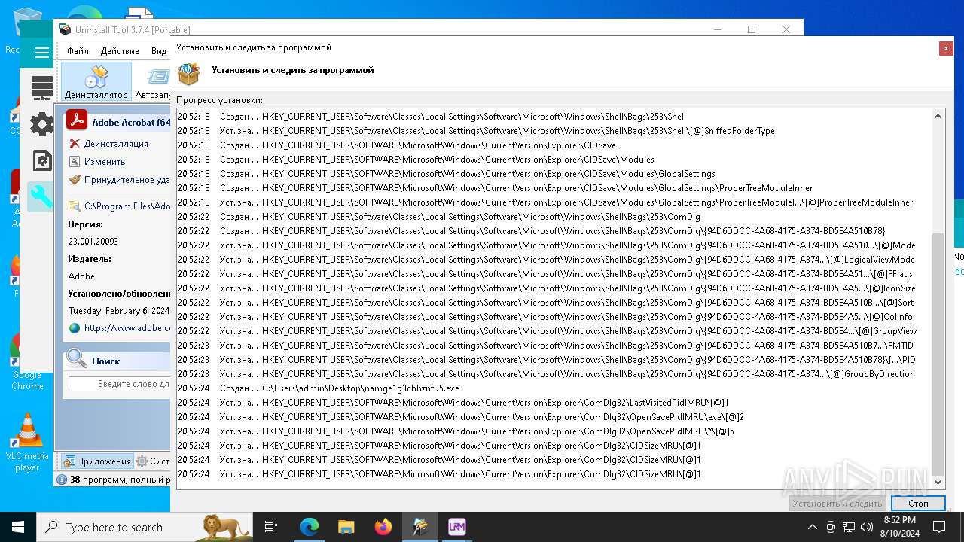Select the document-gear icon in sidebar
This screenshot has width=964, height=542.
[x=42, y=160]
